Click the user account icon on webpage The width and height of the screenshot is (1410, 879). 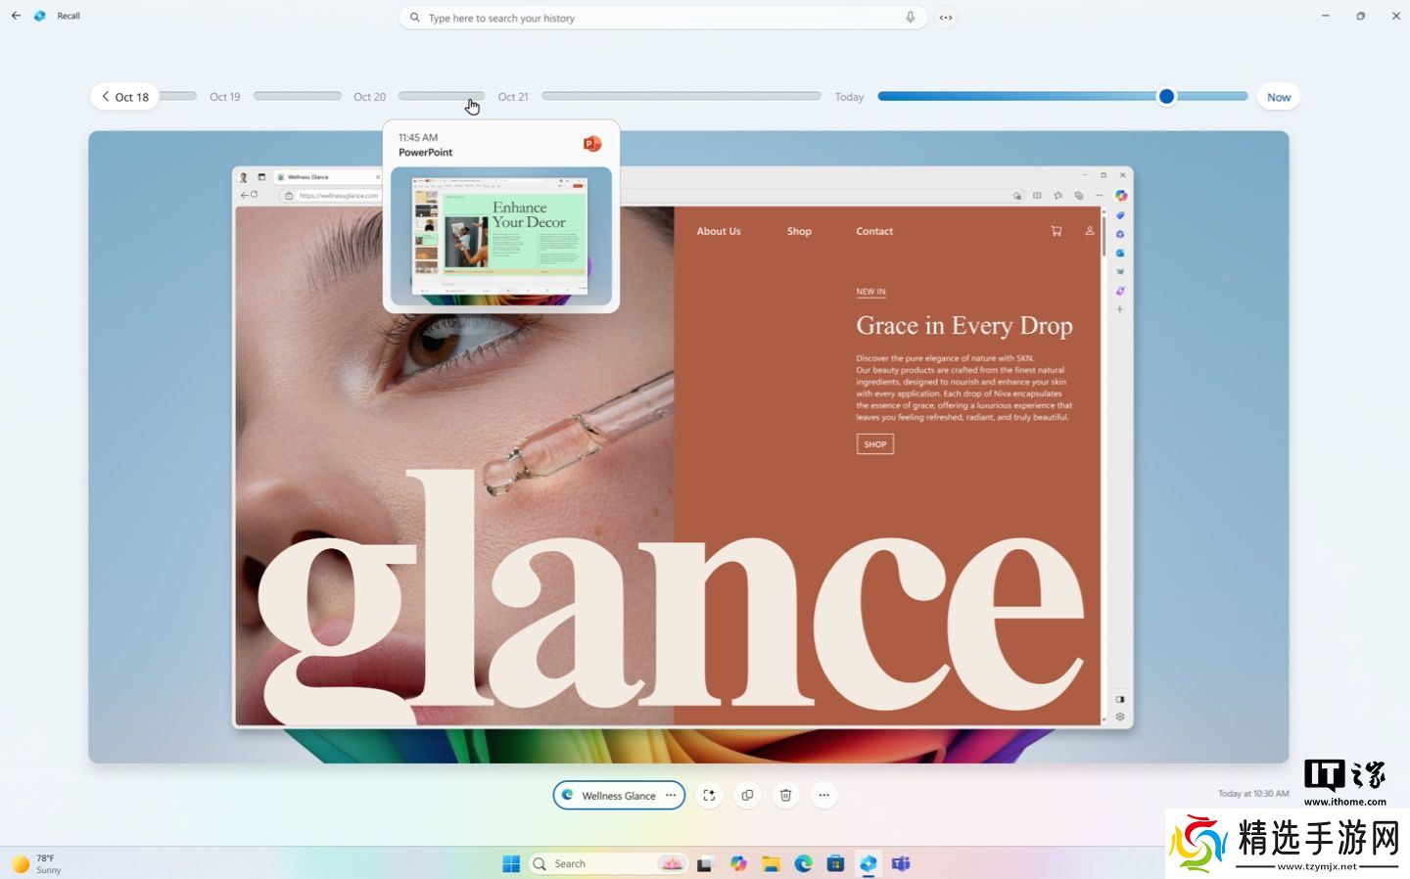tap(1089, 231)
